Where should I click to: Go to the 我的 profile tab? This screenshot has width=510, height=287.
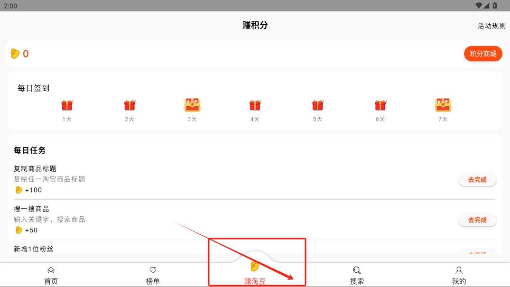pos(459,275)
